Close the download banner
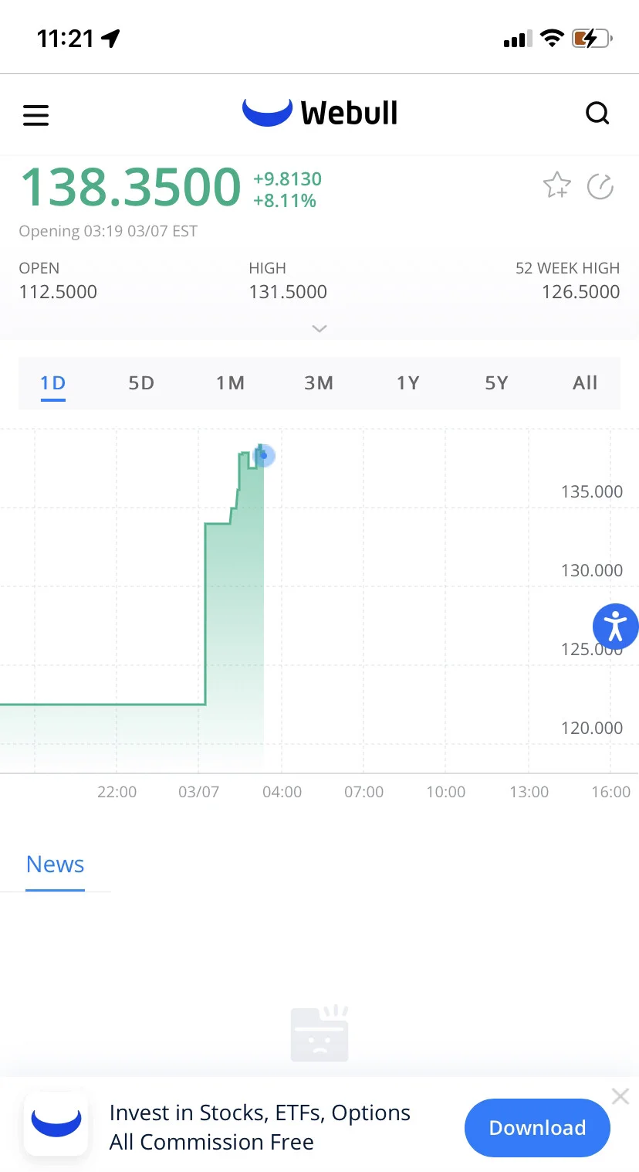 620,1096
